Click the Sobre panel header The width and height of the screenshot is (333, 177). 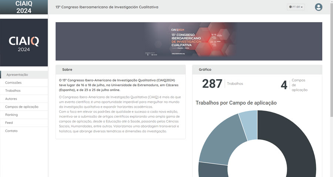(120, 70)
